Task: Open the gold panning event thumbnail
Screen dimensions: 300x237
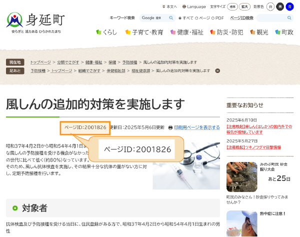Action: (242, 177)
